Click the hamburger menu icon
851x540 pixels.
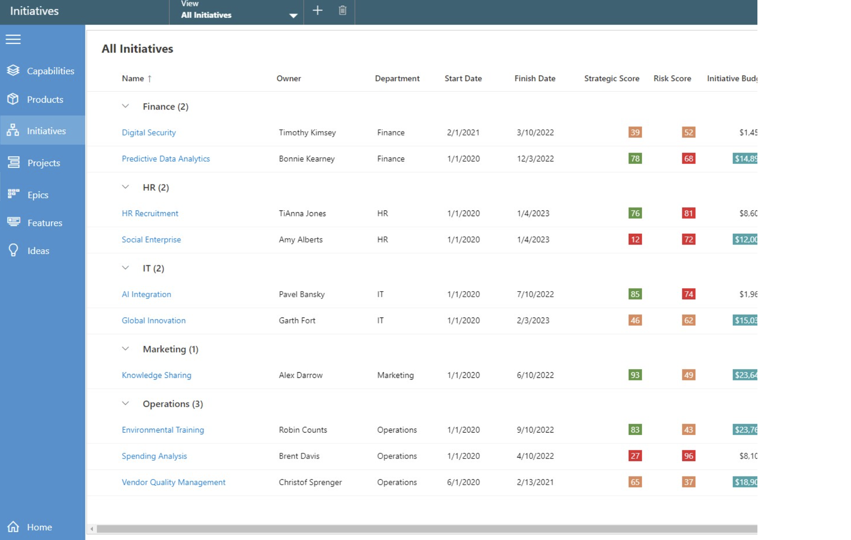[x=13, y=39]
